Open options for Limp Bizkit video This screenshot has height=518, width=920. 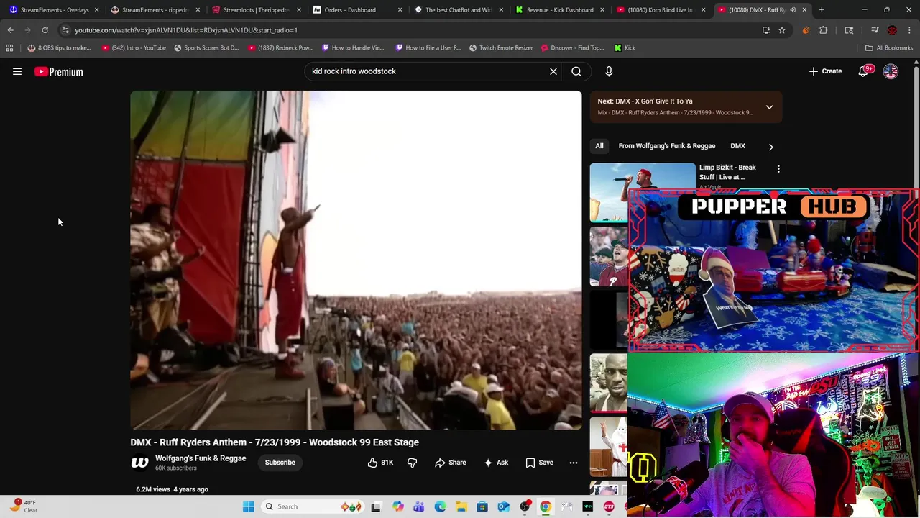[x=778, y=168]
